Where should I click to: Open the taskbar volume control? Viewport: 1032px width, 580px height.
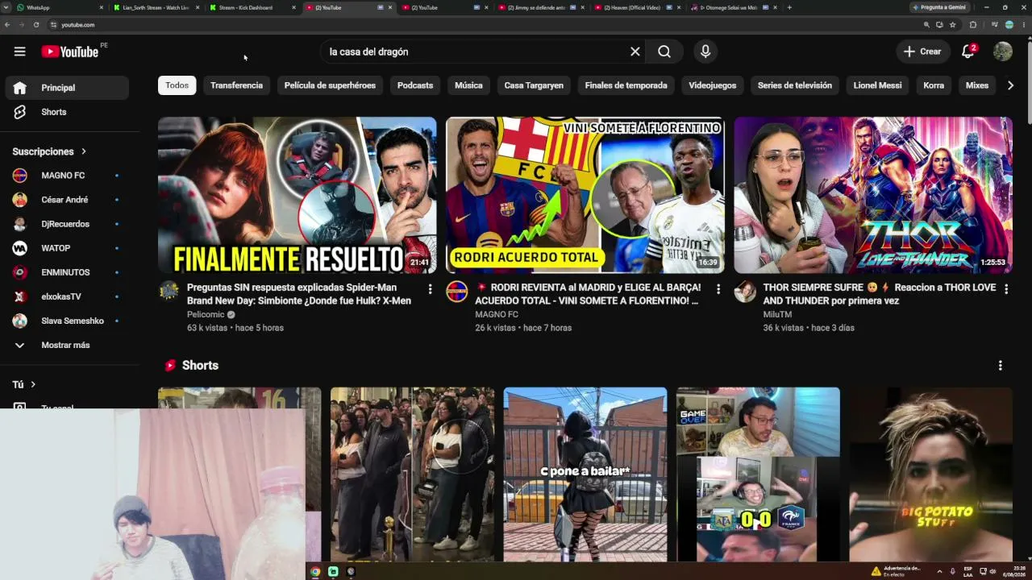992,572
